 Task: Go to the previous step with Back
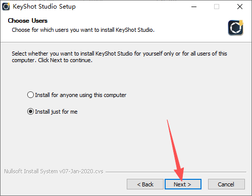145,184
